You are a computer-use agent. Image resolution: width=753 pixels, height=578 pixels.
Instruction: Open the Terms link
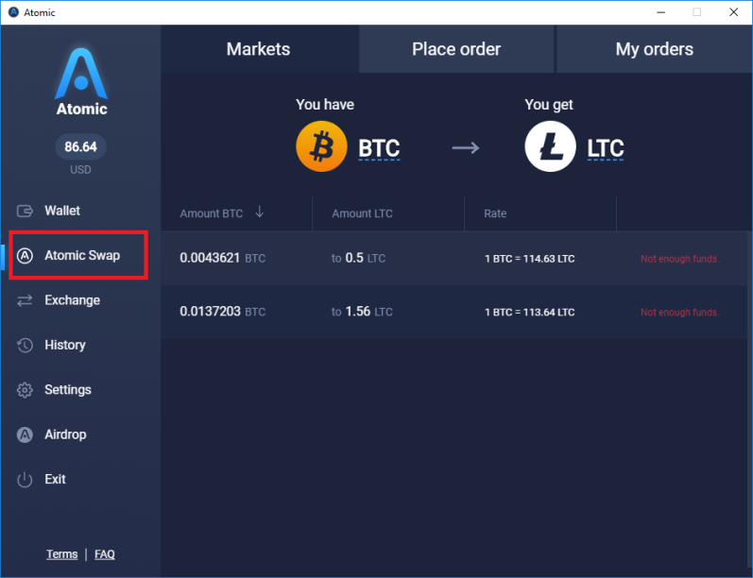(x=62, y=554)
